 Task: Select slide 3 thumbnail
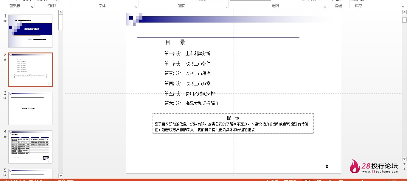(x=30, y=108)
